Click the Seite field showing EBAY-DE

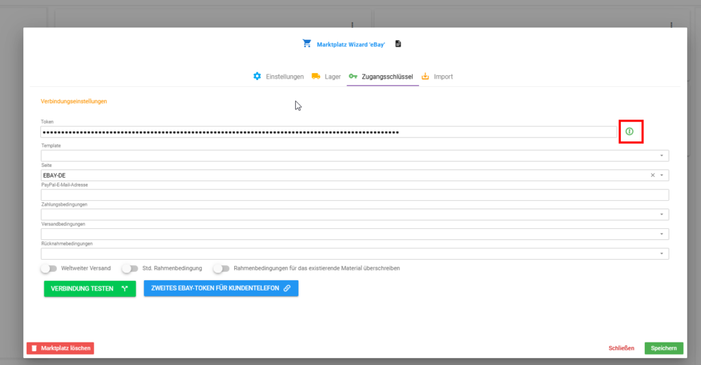[x=355, y=176]
